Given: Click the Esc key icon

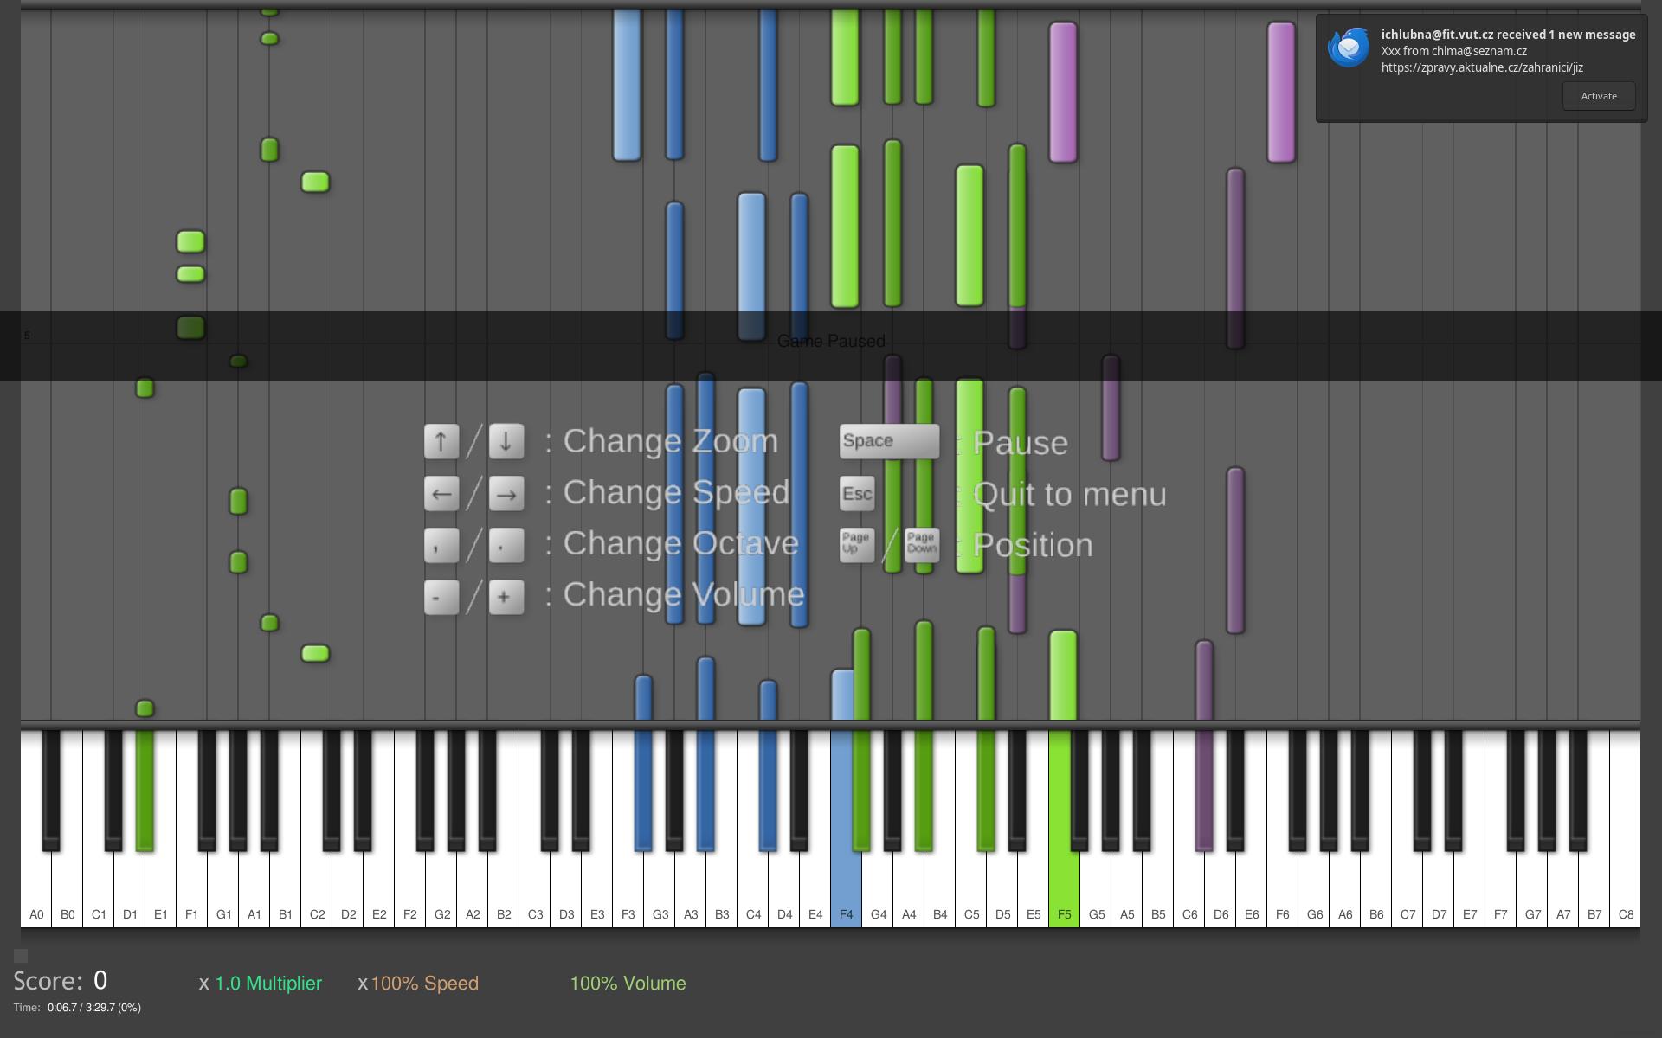Looking at the screenshot, I should point(857,494).
